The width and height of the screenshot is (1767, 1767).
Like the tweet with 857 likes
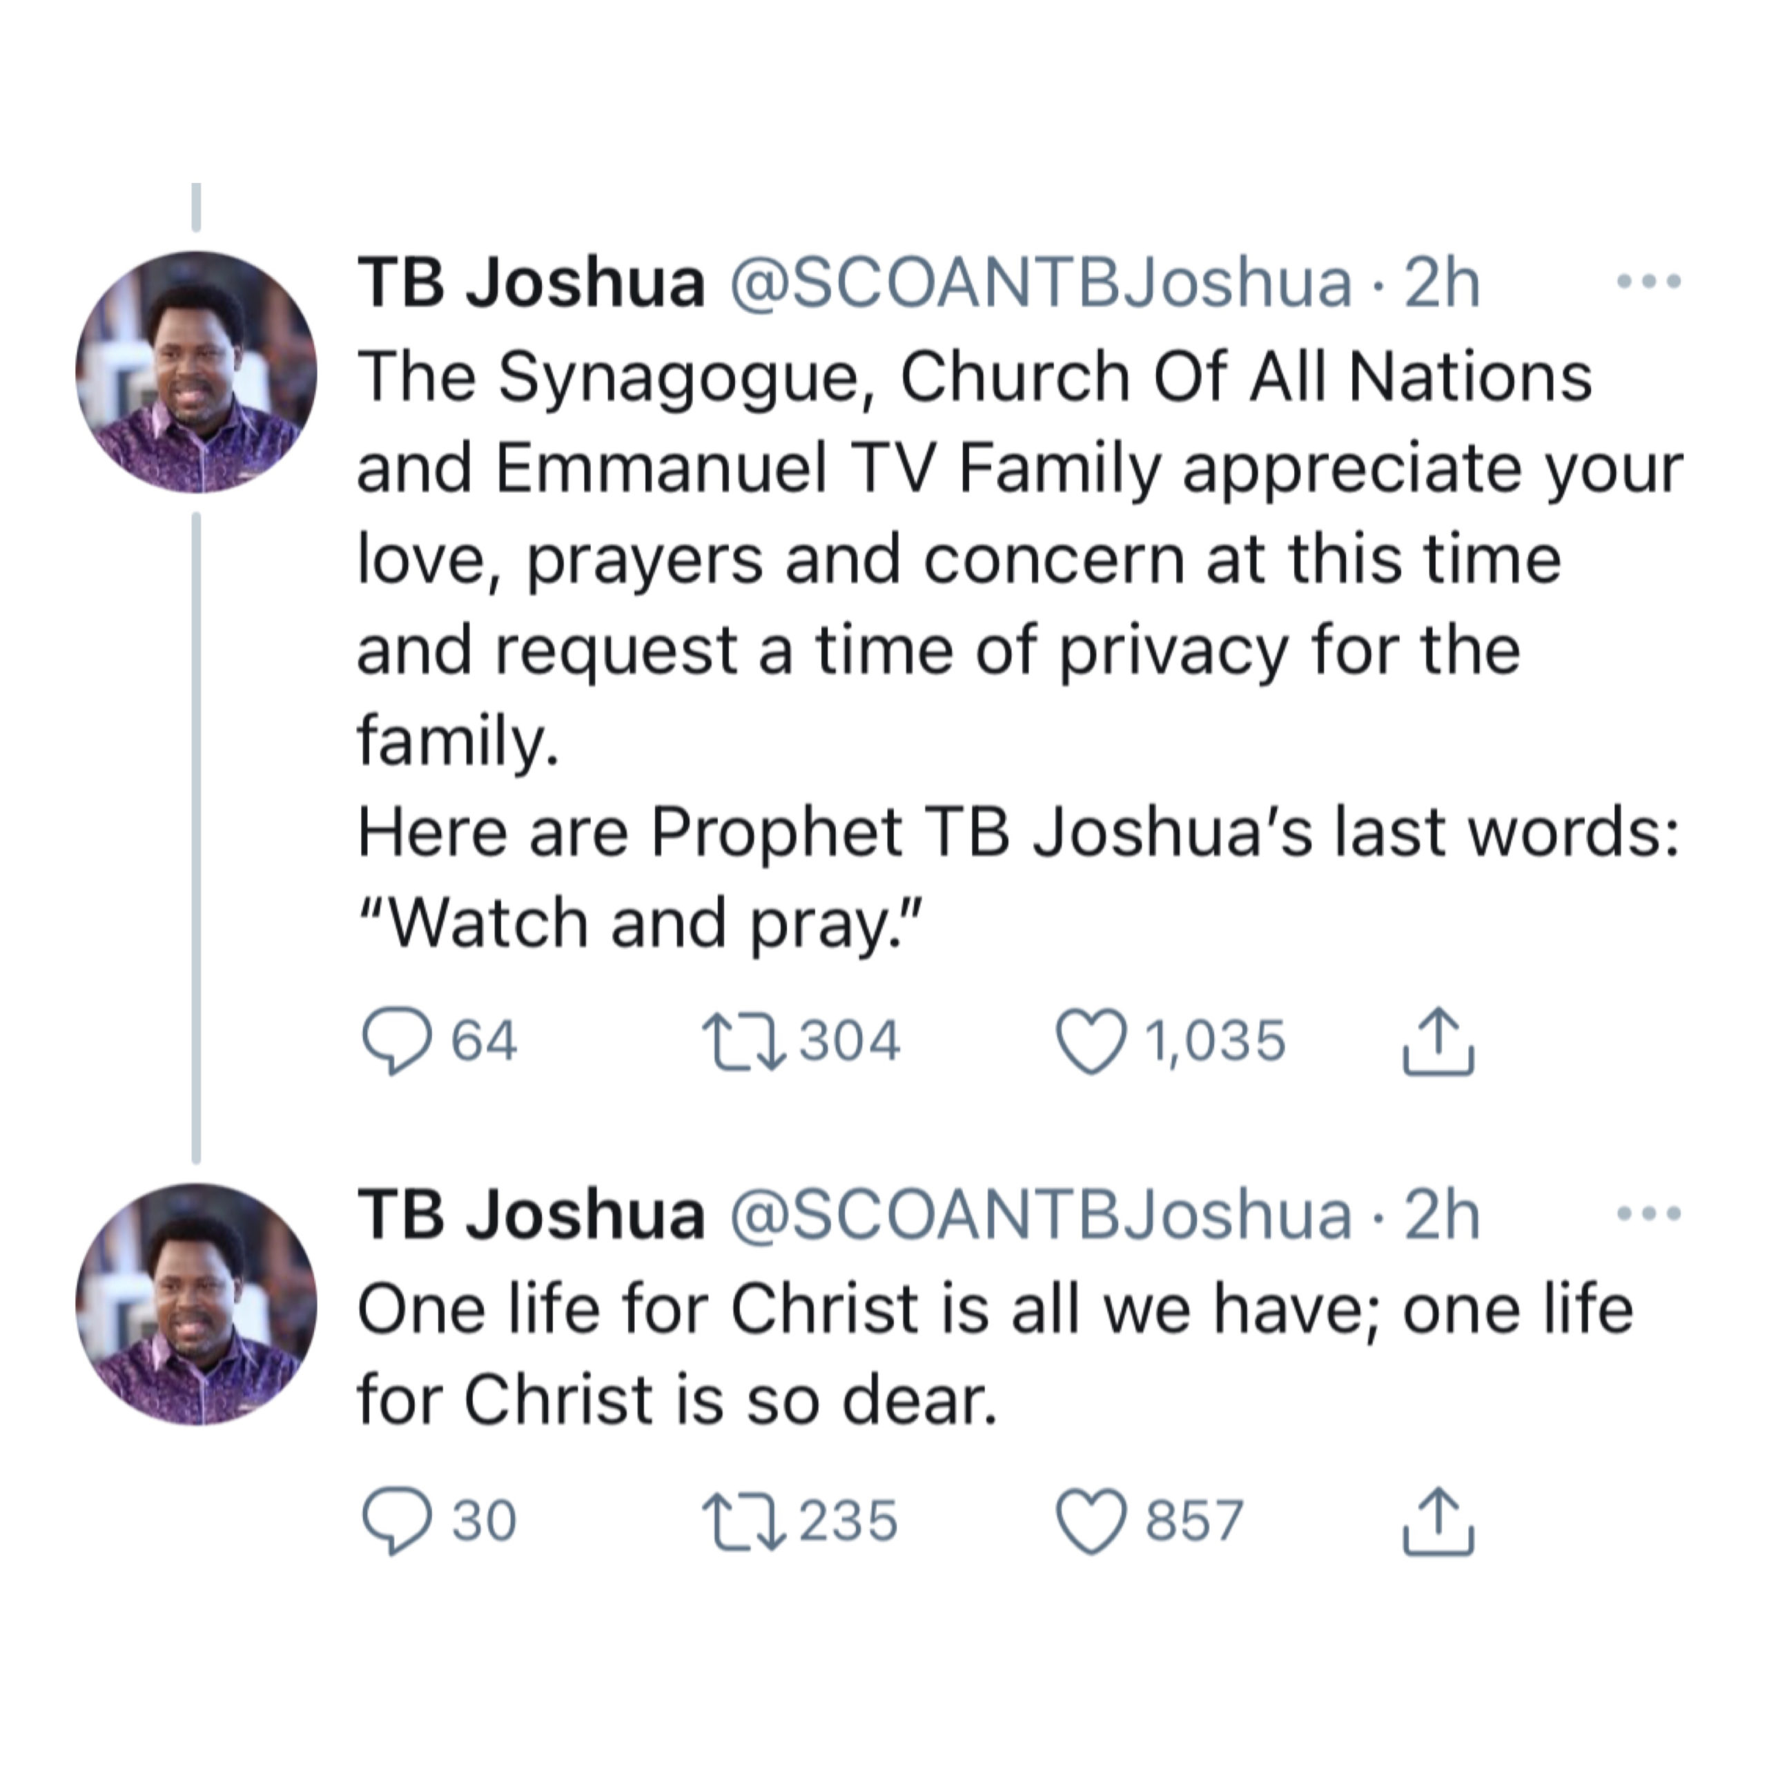(x=1091, y=1521)
